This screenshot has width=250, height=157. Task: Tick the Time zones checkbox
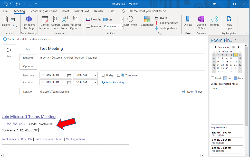click(119, 75)
